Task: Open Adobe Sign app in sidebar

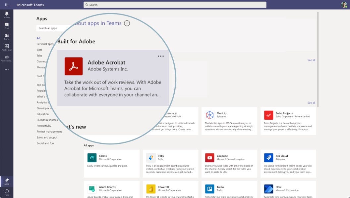Action: tap(7, 48)
